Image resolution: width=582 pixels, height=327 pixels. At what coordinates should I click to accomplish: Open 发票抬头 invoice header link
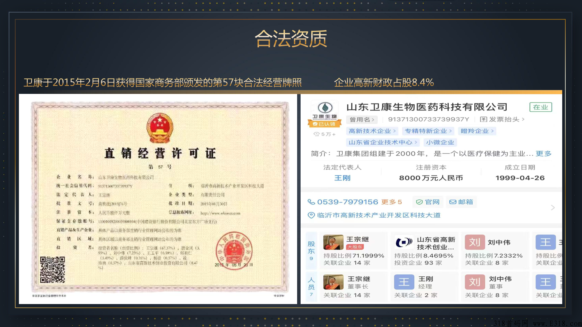[502, 119]
